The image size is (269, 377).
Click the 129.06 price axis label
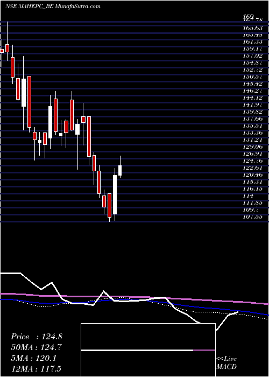[252, 146]
